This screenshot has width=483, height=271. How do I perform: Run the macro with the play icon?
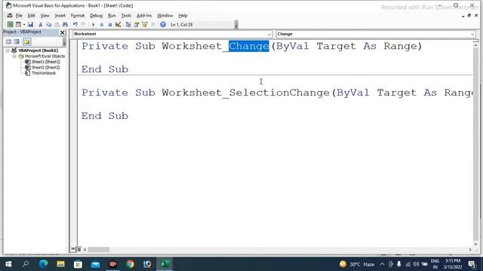pyautogui.click(x=94, y=24)
